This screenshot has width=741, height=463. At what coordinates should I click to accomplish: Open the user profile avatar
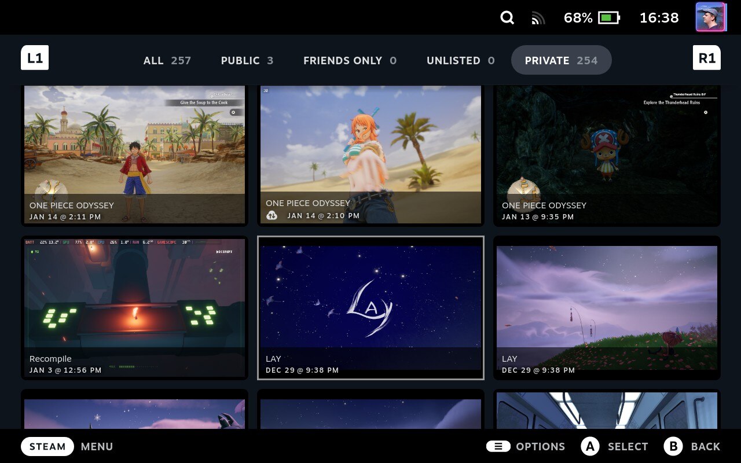point(710,17)
